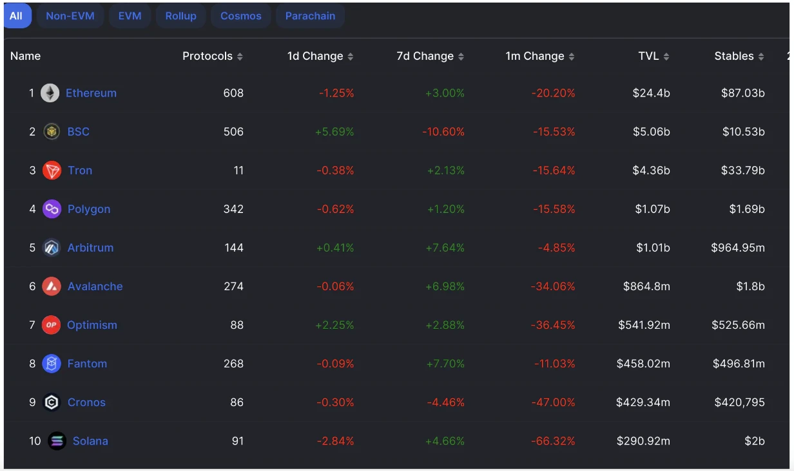
Task: Open the Optimism chain link
Action: coord(92,325)
